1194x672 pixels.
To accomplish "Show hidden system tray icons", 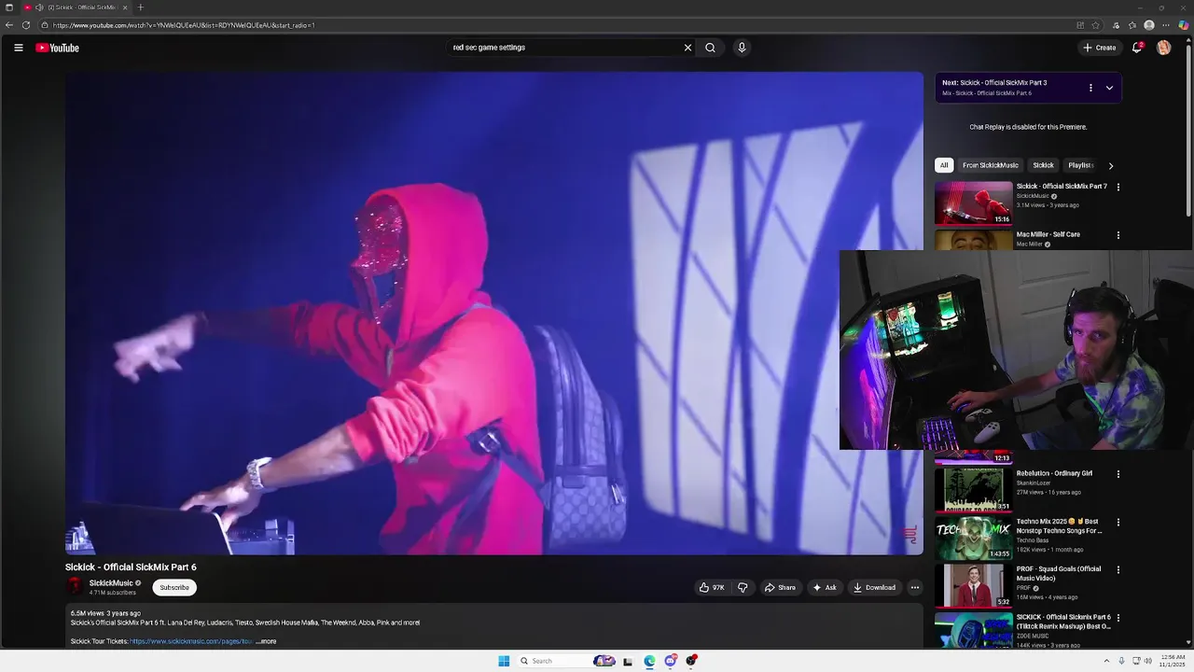I will click(x=1106, y=661).
